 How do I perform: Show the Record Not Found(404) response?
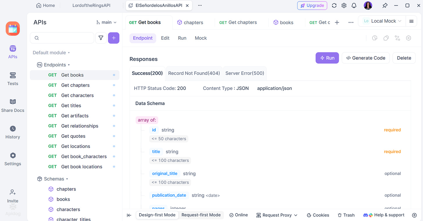tap(194, 73)
